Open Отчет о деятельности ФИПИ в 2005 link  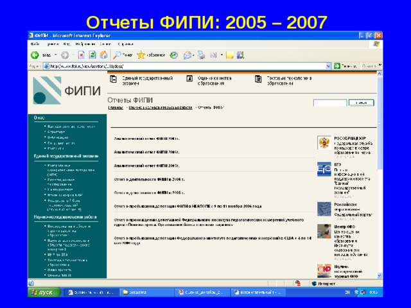[x=149, y=193]
